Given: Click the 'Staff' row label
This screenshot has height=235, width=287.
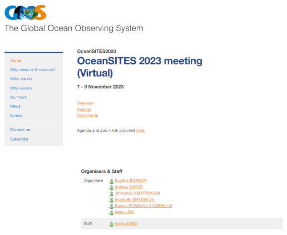Looking at the screenshot, I should pyautogui.click(x=88, y=224).
